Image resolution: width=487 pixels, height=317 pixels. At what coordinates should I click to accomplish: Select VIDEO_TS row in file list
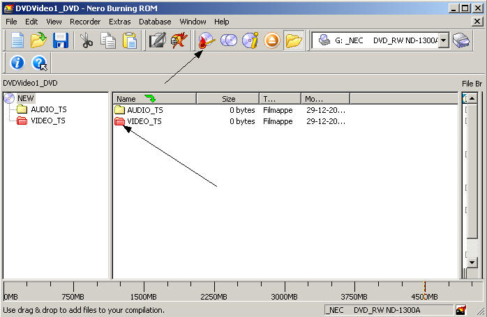coord(230,121)
